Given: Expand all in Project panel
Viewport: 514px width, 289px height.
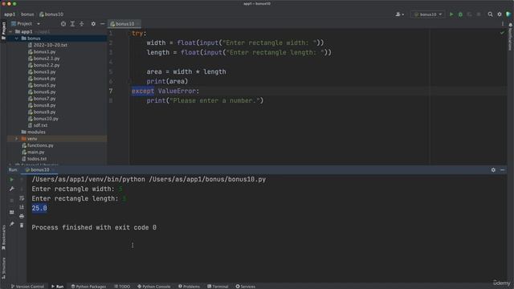Looking at the screenshot, I should click(x=72, y=24).
